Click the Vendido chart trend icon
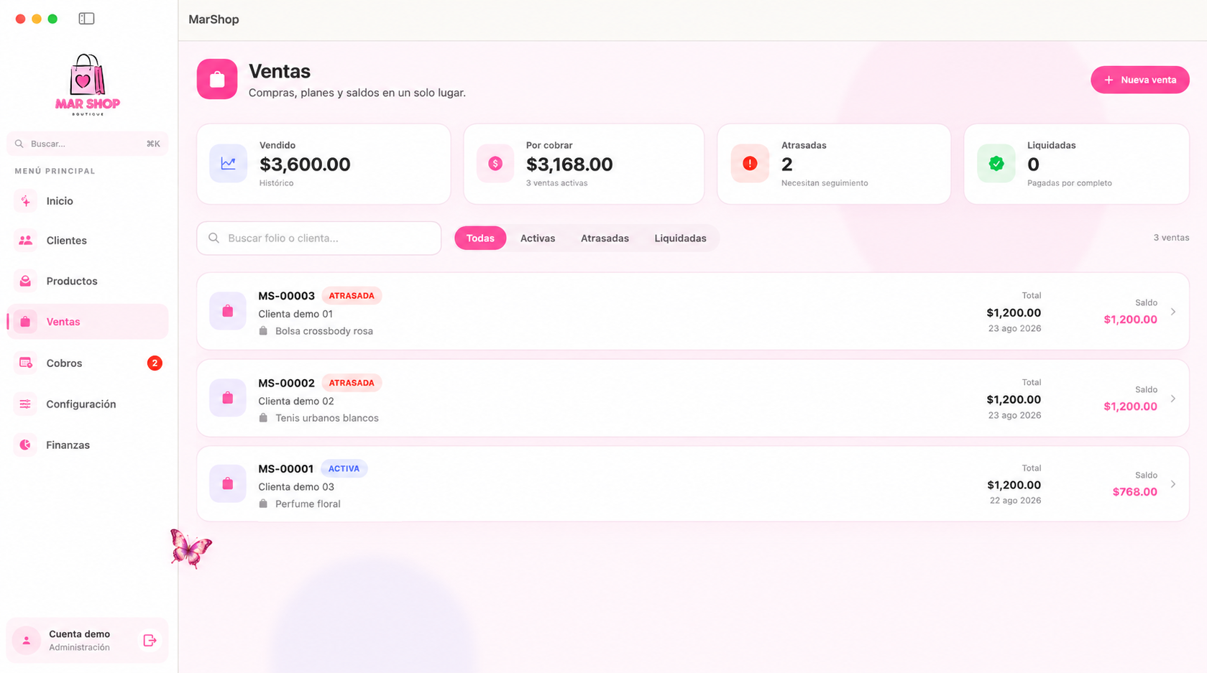Viewport: 1207px width, 673px height. coord(229,164)
